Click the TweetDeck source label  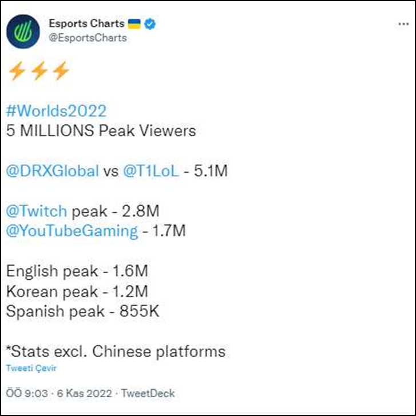(148, 394)
